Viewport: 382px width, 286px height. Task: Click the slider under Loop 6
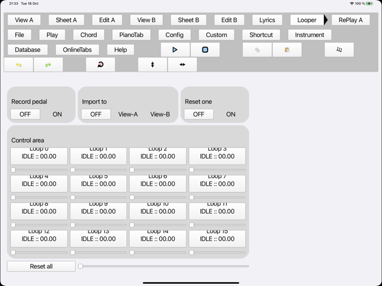click(x=158, y=197)
